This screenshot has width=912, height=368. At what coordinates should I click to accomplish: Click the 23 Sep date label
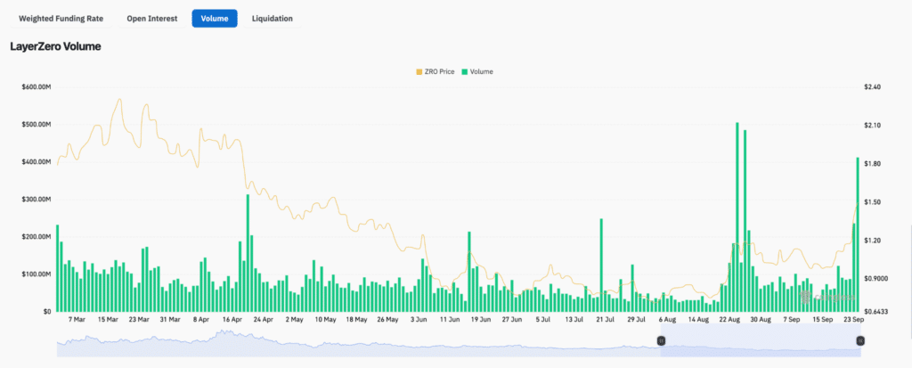coord(854,320)
